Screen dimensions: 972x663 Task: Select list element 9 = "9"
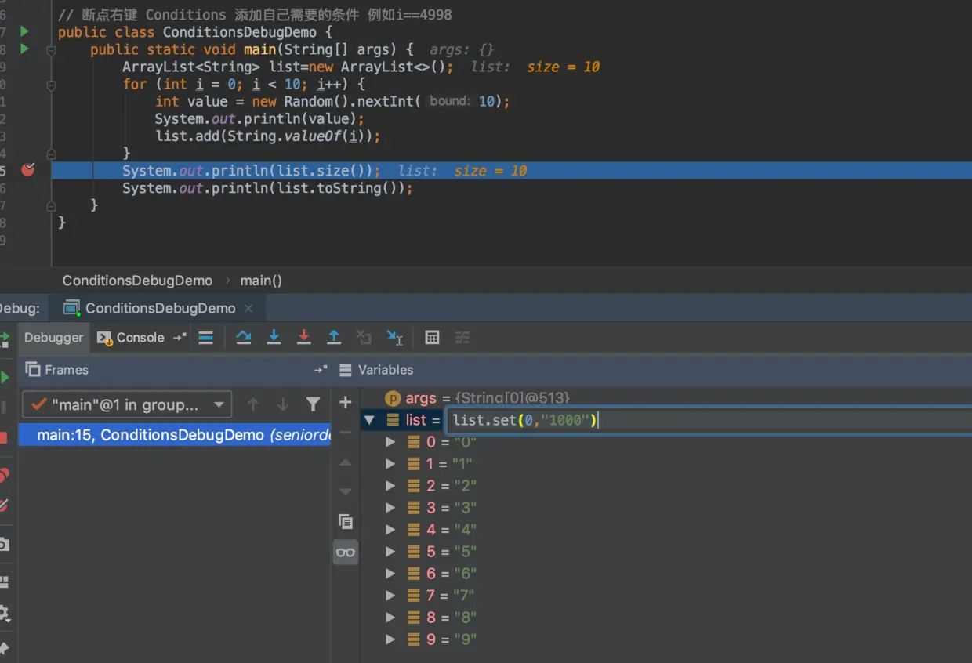pos(666,639)
